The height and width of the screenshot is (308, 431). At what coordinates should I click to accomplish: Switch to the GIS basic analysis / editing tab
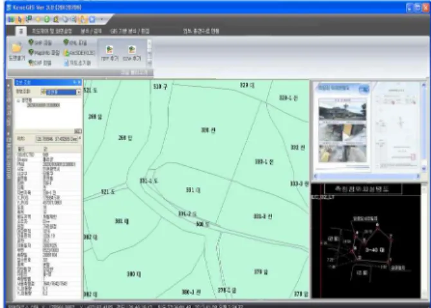[x=130, y=32]
